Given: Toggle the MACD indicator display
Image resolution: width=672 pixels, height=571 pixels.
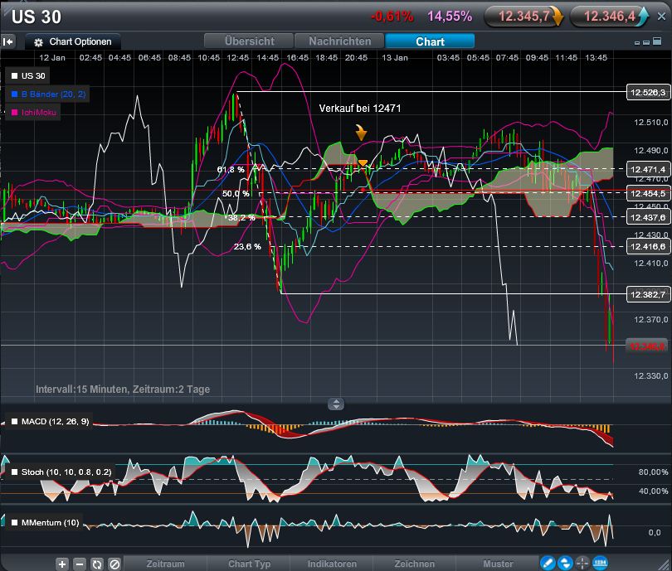Looking at the screenshot, I should (x=14, y=420).
